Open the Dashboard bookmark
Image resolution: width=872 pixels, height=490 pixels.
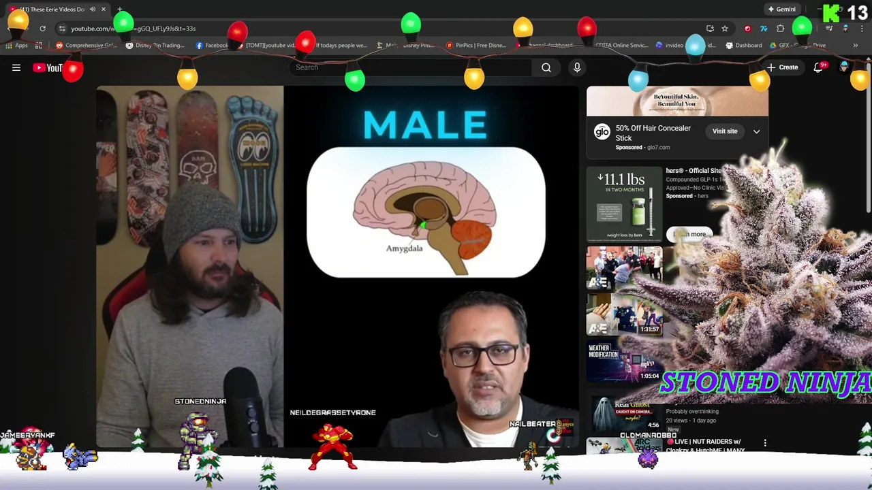[744, 46]
